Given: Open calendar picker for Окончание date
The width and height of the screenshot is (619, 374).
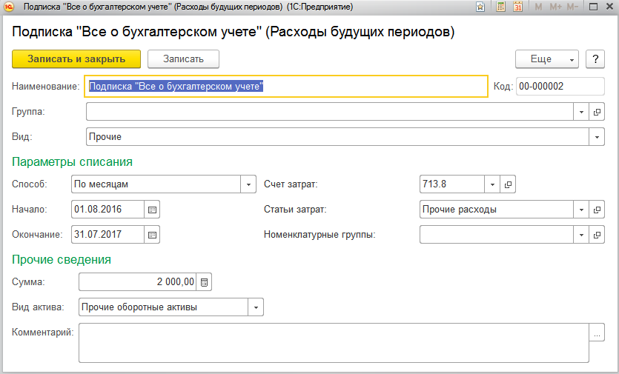Looking at the screenshot, I should pos(153,235).
